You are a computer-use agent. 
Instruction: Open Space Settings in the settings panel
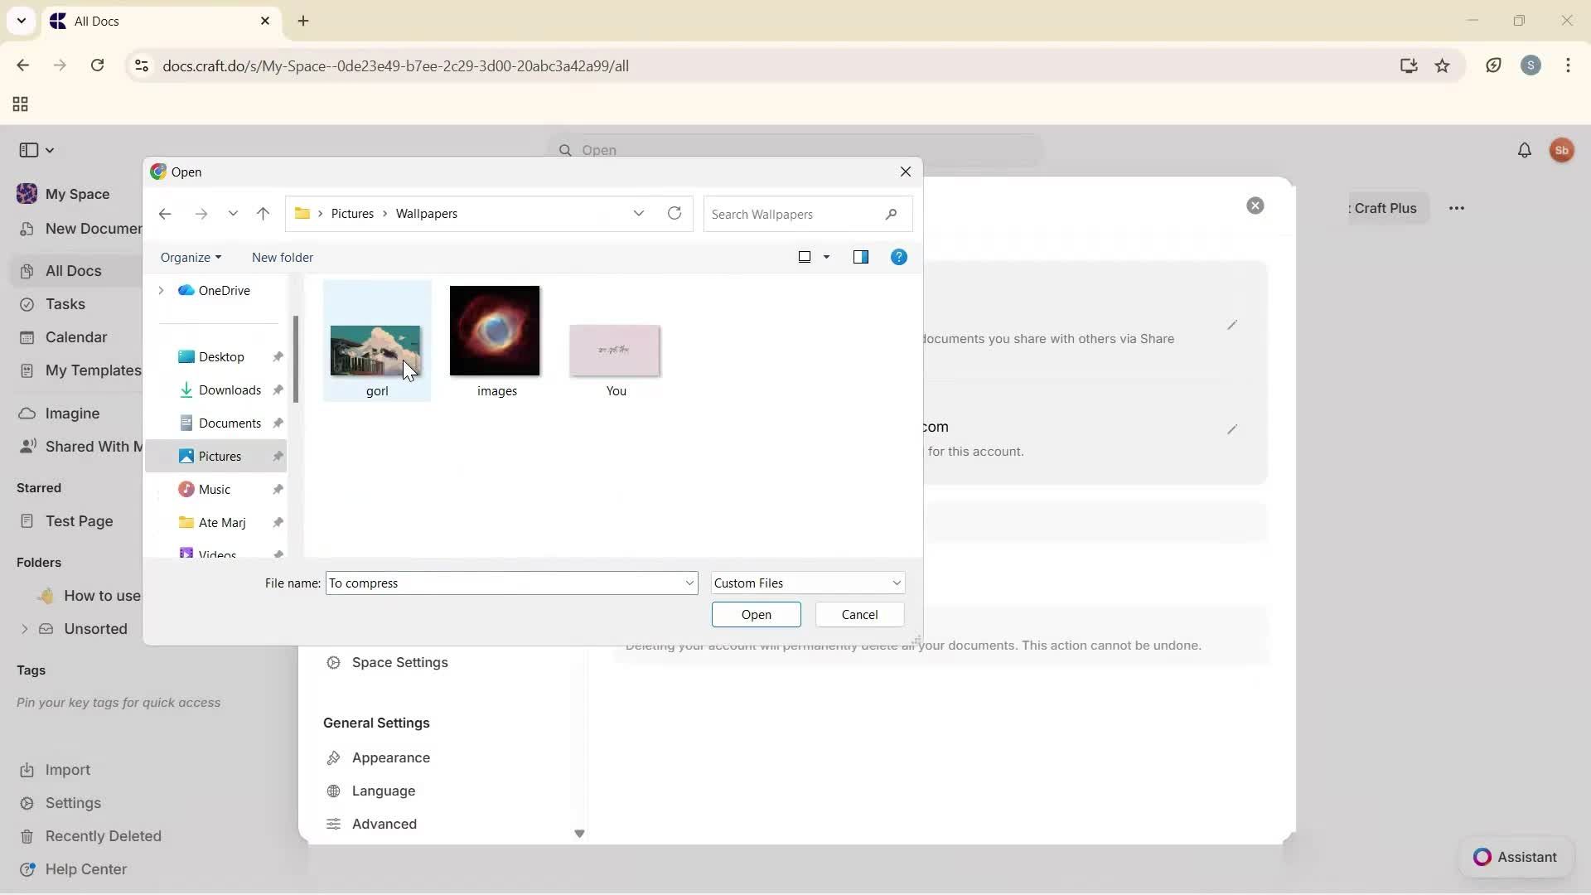tap(399, 662)
